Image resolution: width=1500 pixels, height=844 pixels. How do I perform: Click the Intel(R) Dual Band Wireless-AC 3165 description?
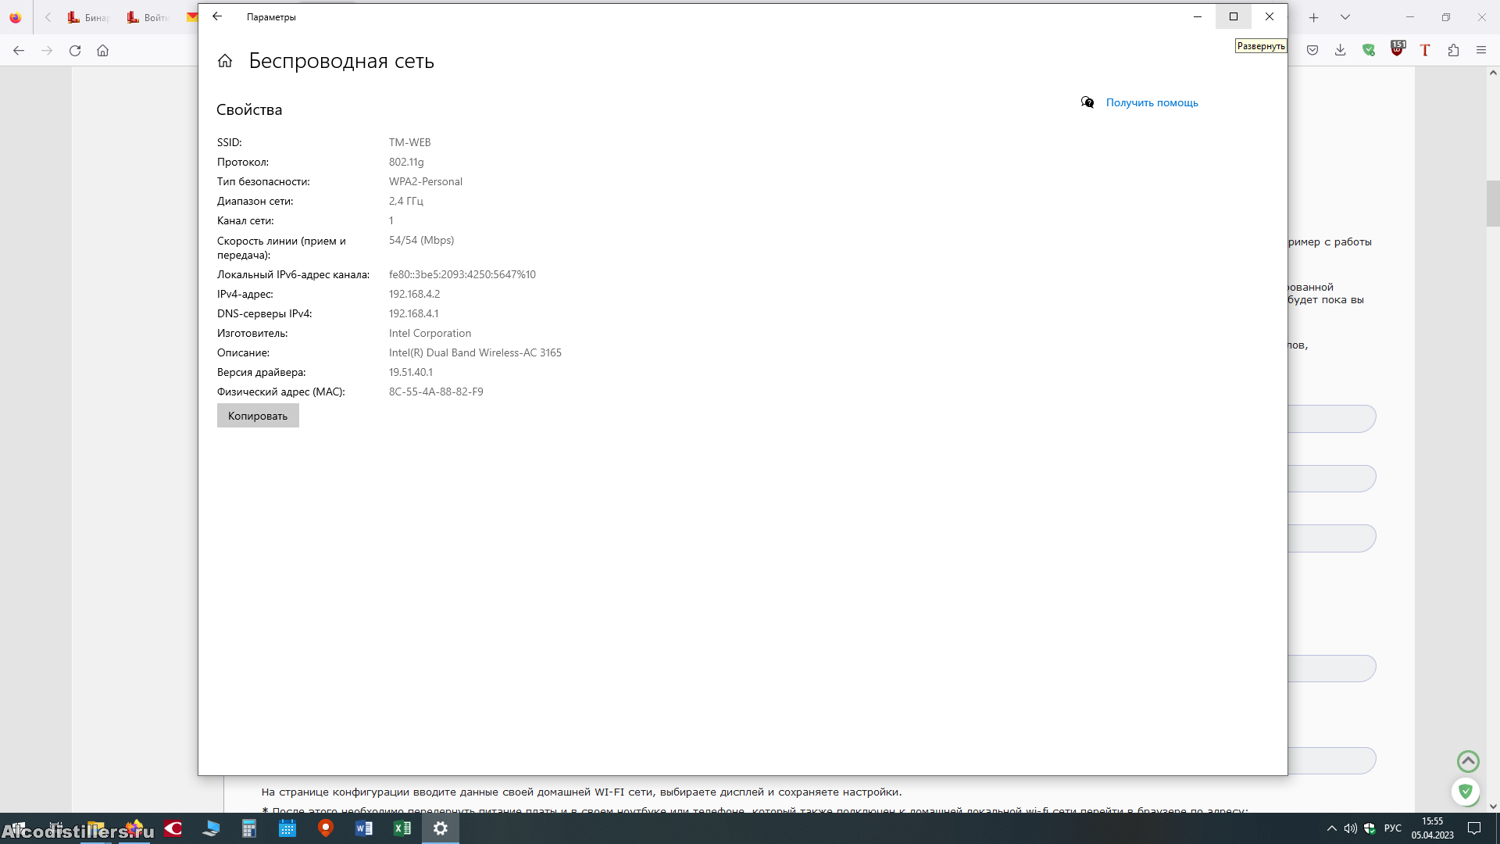[x=475, y=352]
